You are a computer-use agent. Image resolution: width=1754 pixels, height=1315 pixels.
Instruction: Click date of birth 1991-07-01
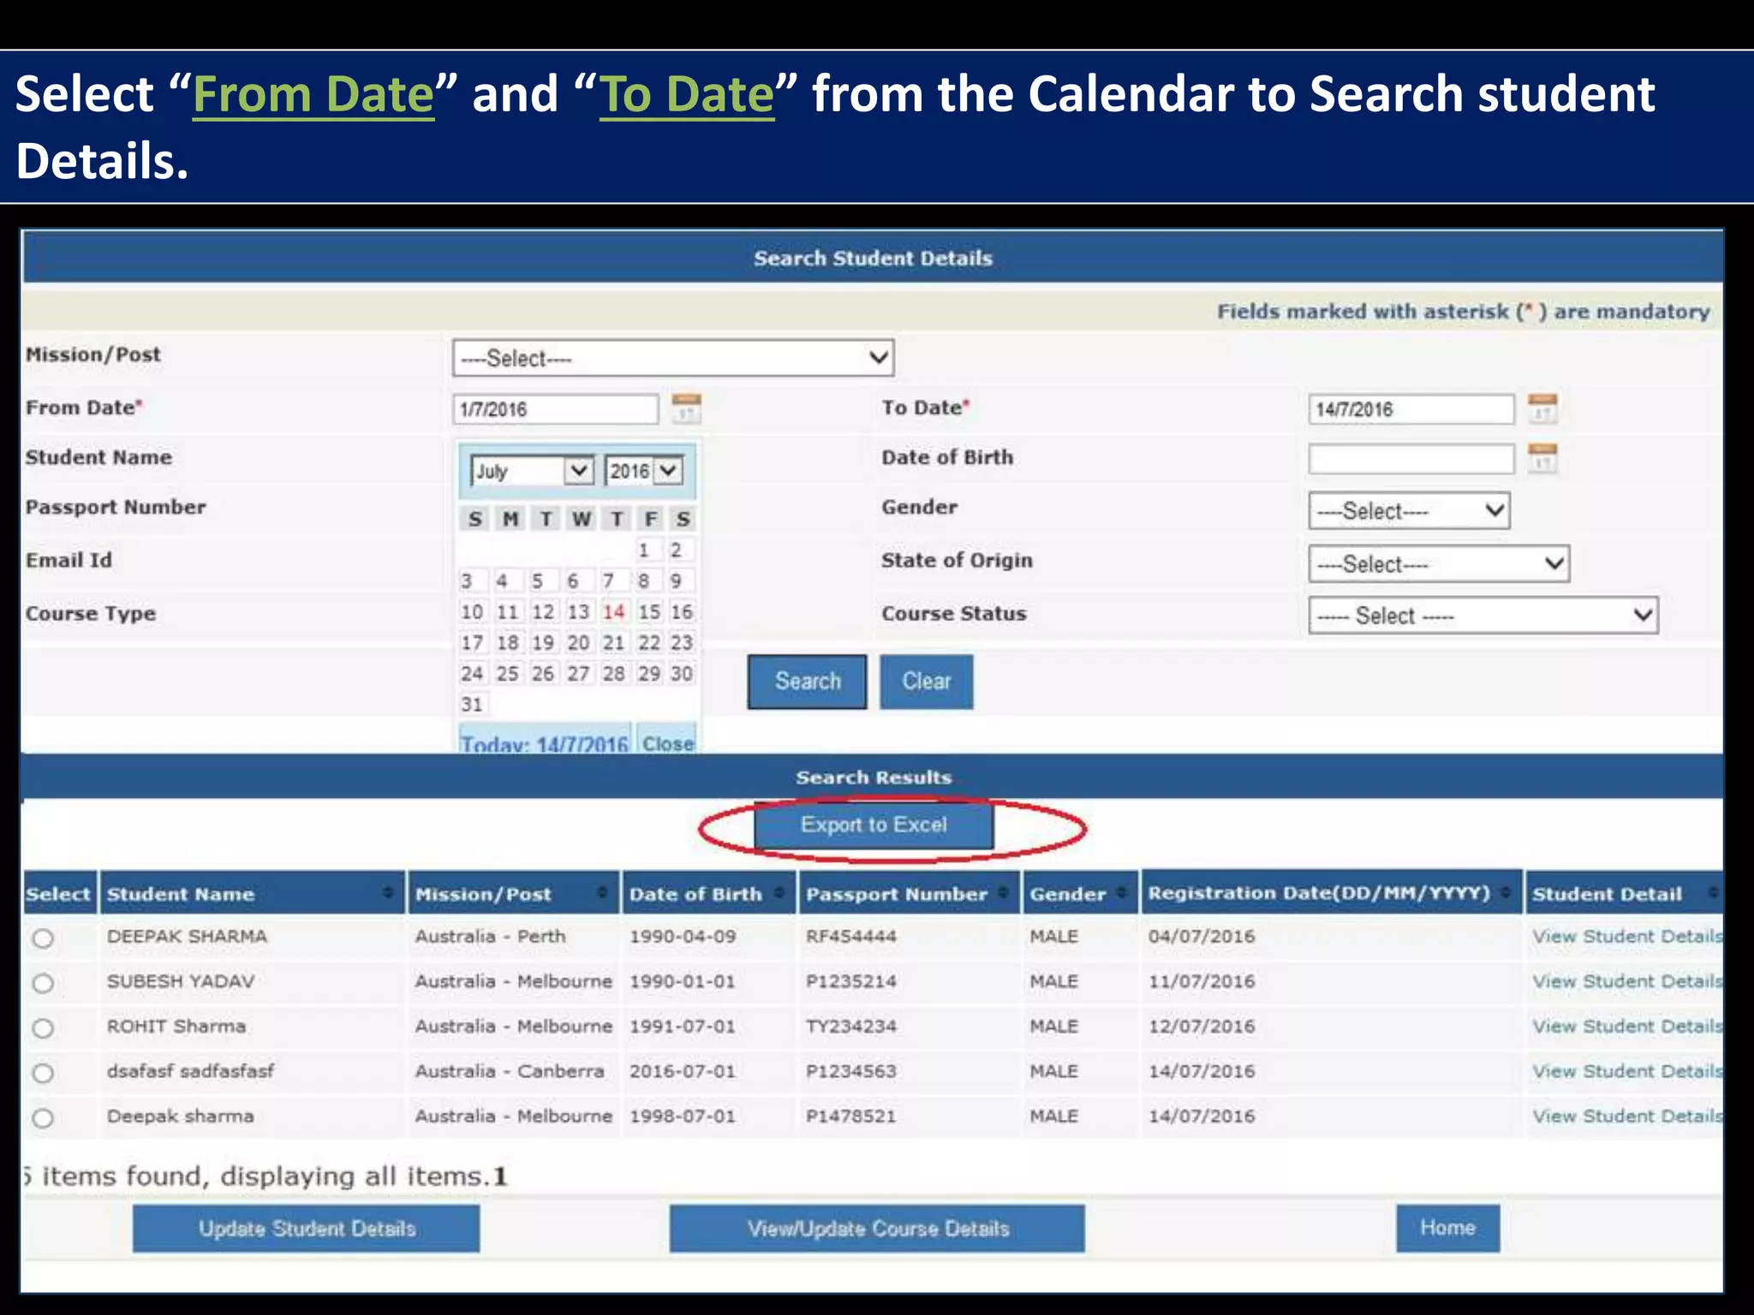(x=683, y=1026)
